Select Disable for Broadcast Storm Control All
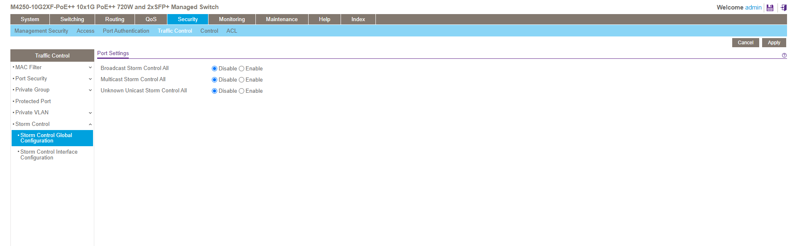The height and width of the screenshot is (246, 797). click(214, 69)
